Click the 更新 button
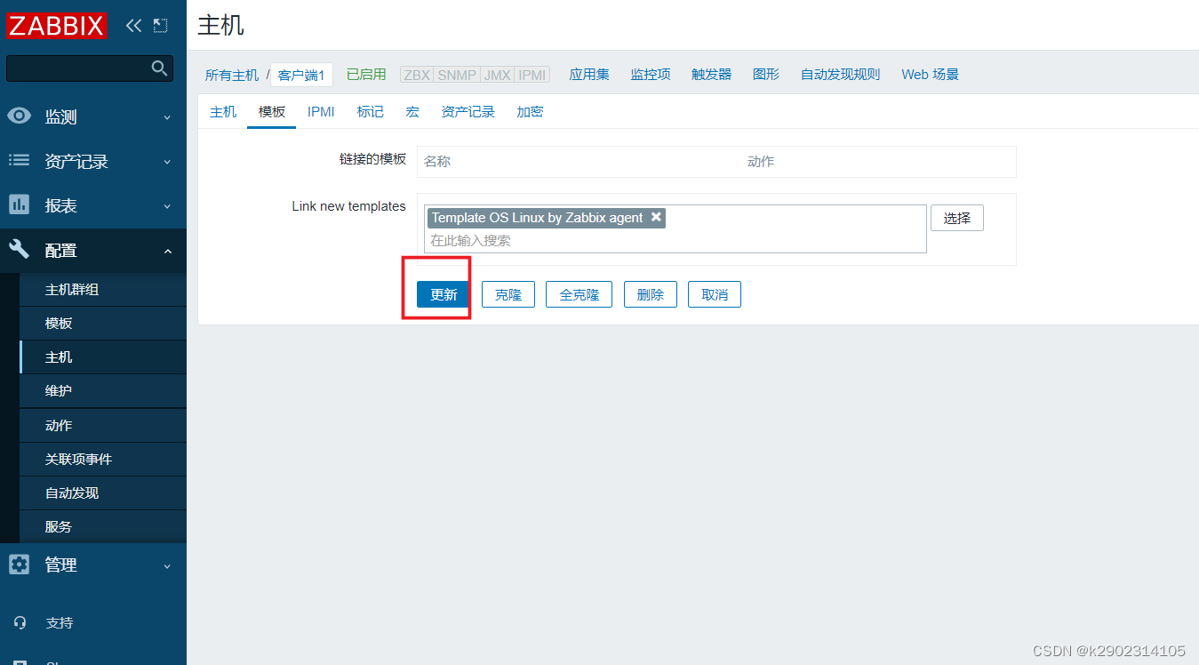The height and width of the screenshot is (665, 1199). (x=444, y=294)
